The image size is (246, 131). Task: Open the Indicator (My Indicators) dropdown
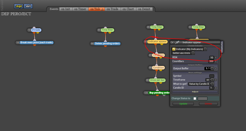pyautogui.click(x=205, y=49)
